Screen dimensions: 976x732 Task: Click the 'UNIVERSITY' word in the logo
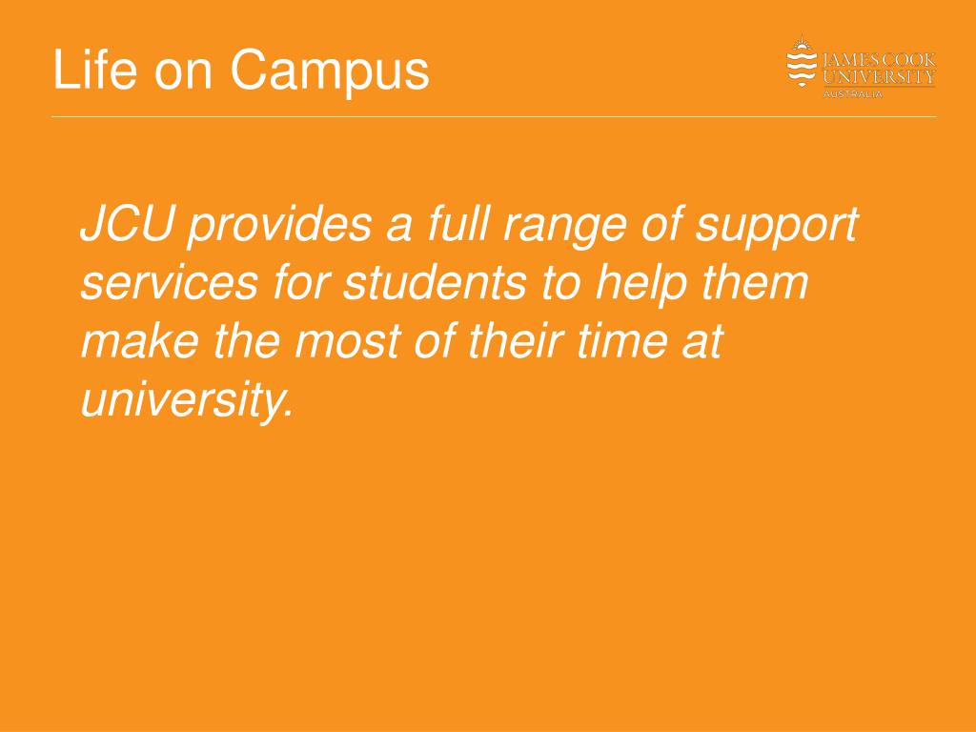(879, 77)
